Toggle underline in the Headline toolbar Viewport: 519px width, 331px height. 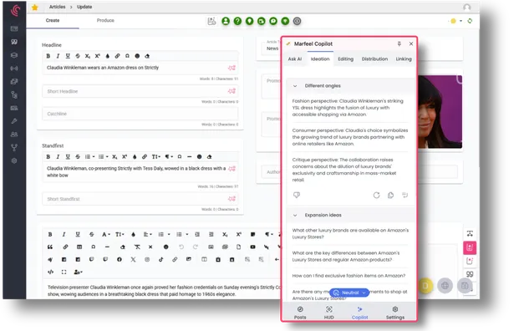point(68,56)
